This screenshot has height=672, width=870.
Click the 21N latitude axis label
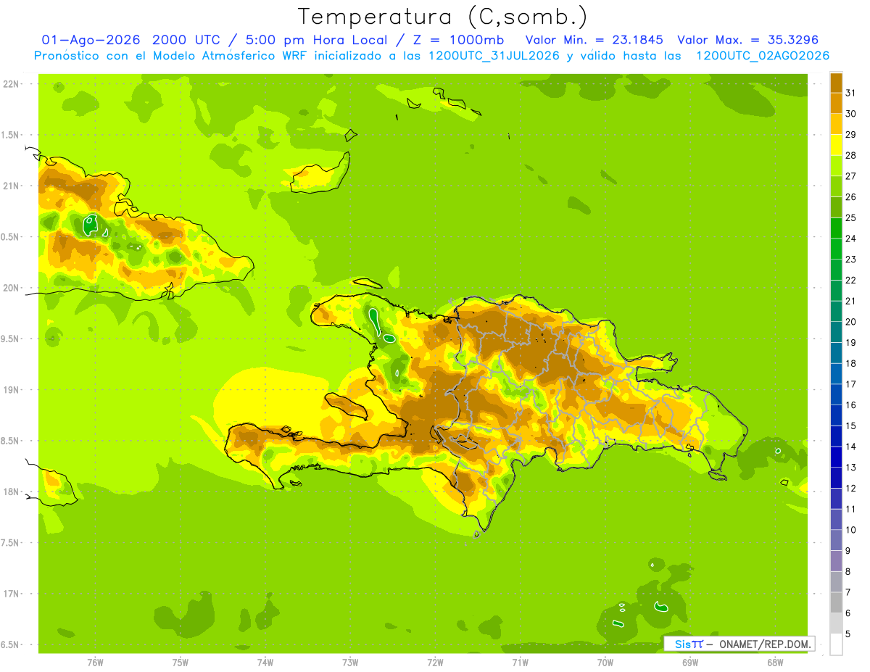(x=10, y=186)
